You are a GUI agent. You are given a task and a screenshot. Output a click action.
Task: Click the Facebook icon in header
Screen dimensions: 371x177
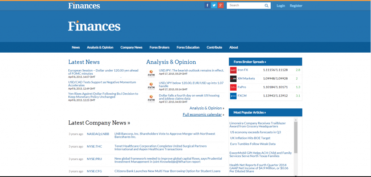coord(207,5)
